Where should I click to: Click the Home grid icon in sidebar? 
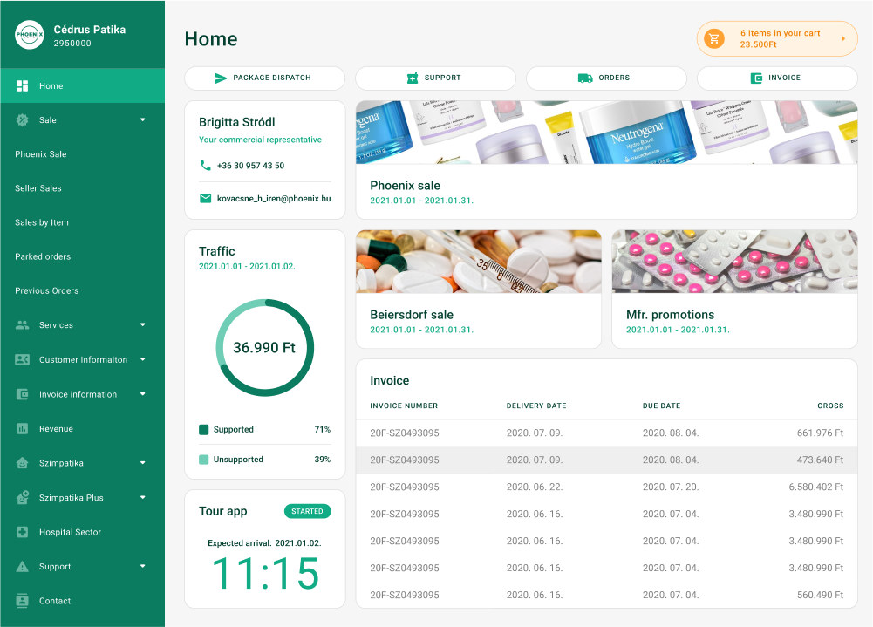[23, 85]
